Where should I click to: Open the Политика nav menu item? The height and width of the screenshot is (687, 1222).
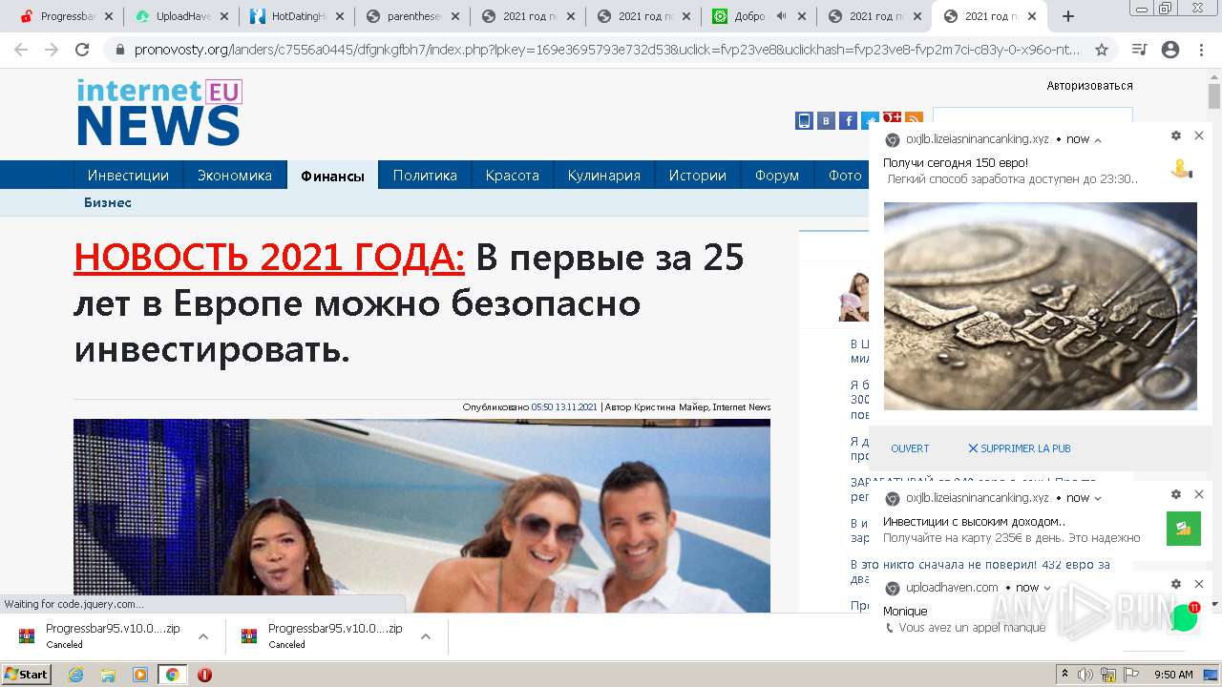pos(425,176)
